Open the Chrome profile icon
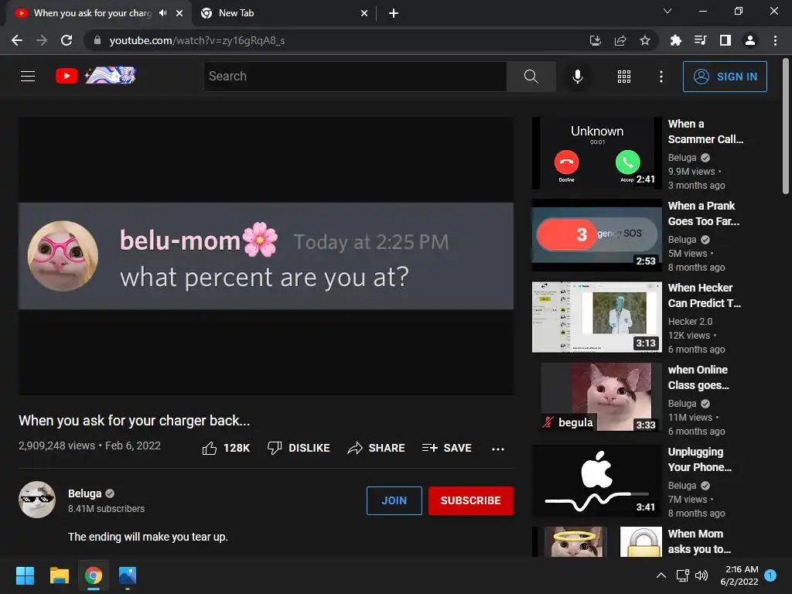 [x=749, y=40]
